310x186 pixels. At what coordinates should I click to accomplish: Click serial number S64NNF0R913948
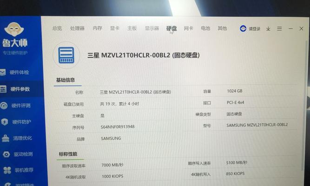coord(118,126)
